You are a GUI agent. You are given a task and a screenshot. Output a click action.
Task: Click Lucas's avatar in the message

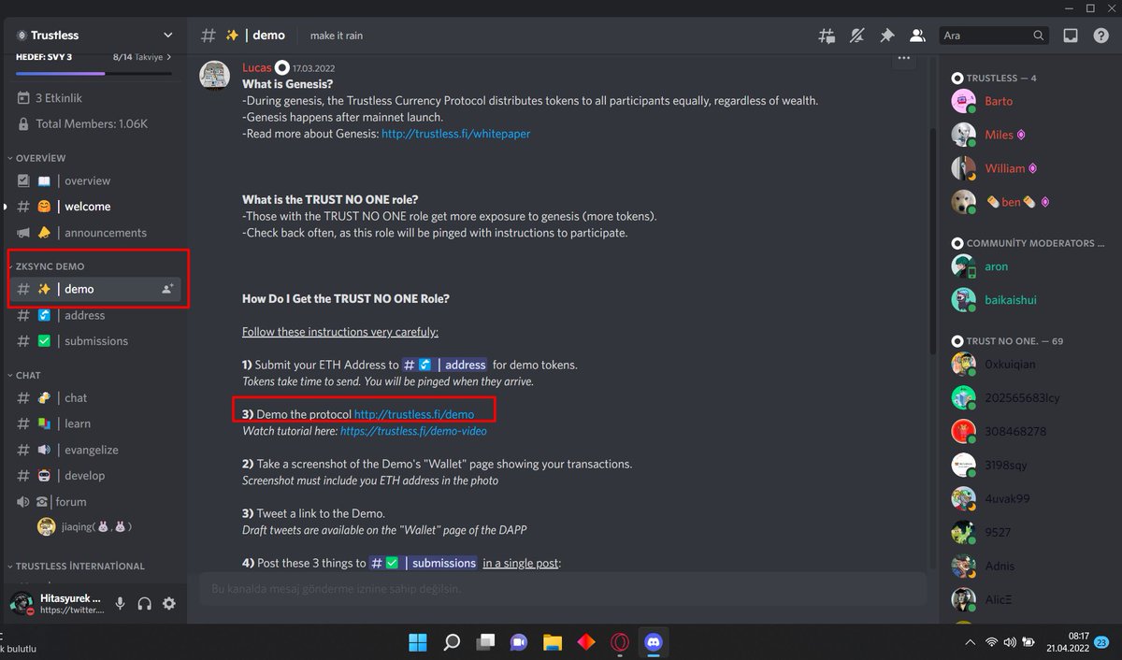coord(215,76)
